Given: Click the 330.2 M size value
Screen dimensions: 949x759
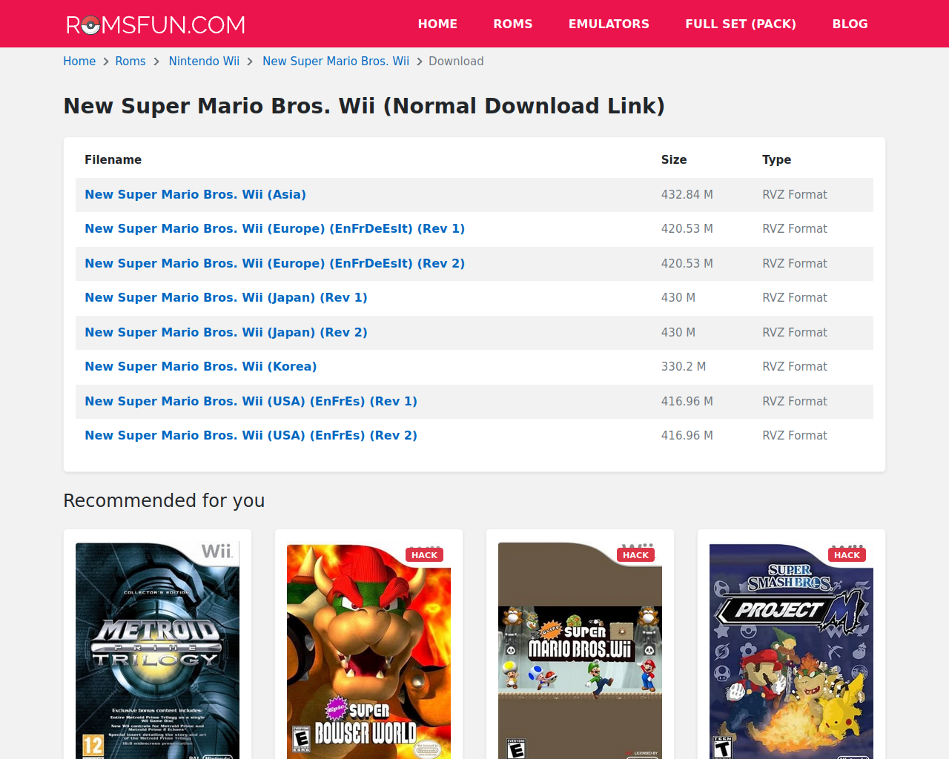Looking at the screenshot, I should click(683, 366).
